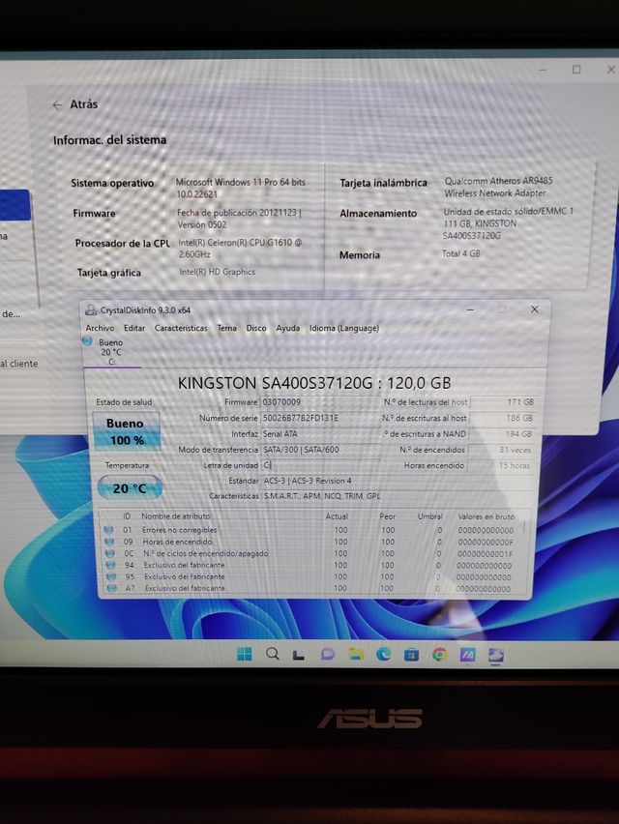Click the host writes value 186 GB
The width and height of the screenshot is (619, 824).
(501, 418)
